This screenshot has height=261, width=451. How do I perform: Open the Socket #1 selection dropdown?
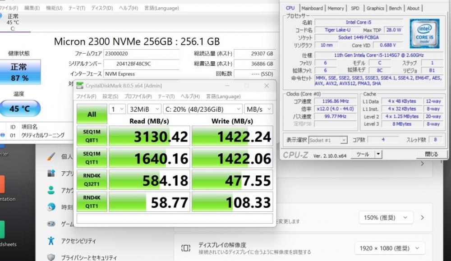[x=328, y=140]
